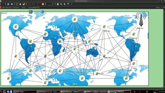Viewport: 165px width, 93px height.
Task: Switch to Java Monitor - OMNeT++ taskbar window
Action: 72,92
